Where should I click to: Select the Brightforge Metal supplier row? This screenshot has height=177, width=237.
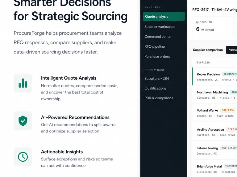click(214, 169)
